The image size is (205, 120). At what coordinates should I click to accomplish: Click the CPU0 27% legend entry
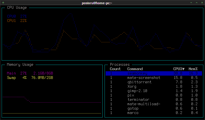point(17,16)
